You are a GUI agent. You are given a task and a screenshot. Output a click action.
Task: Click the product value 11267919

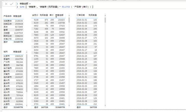pyautogui.click(x=18, y=33)
